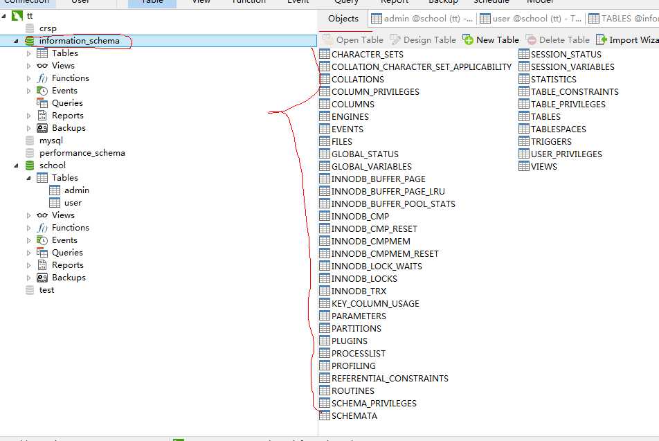Select the COLLATION_CHARACTER_SET_APPLICABILITY table

click(x=415, y=66)
